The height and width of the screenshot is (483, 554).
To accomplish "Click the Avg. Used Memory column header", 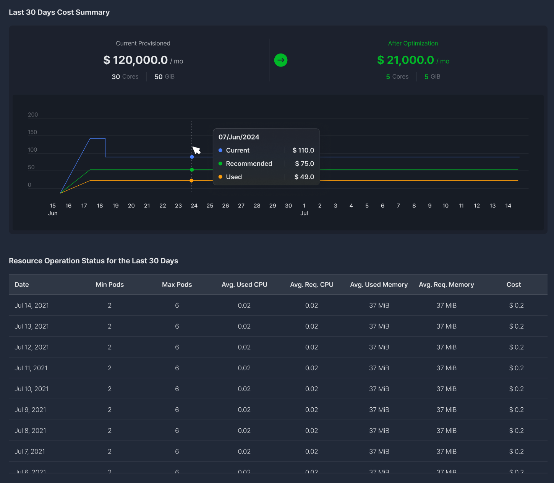I will [x=379, y=285].
